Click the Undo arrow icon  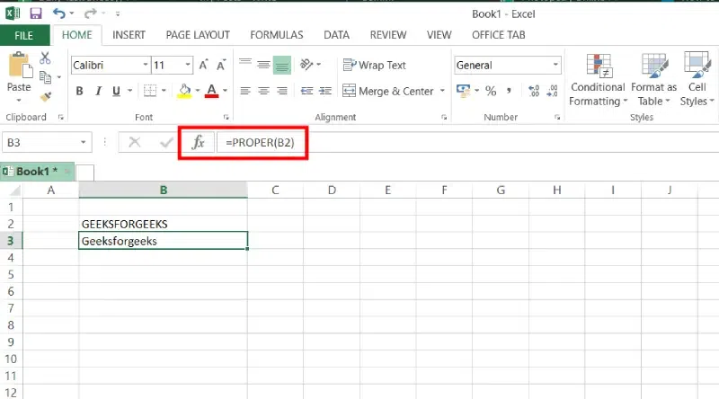click(x=59, y=13)
